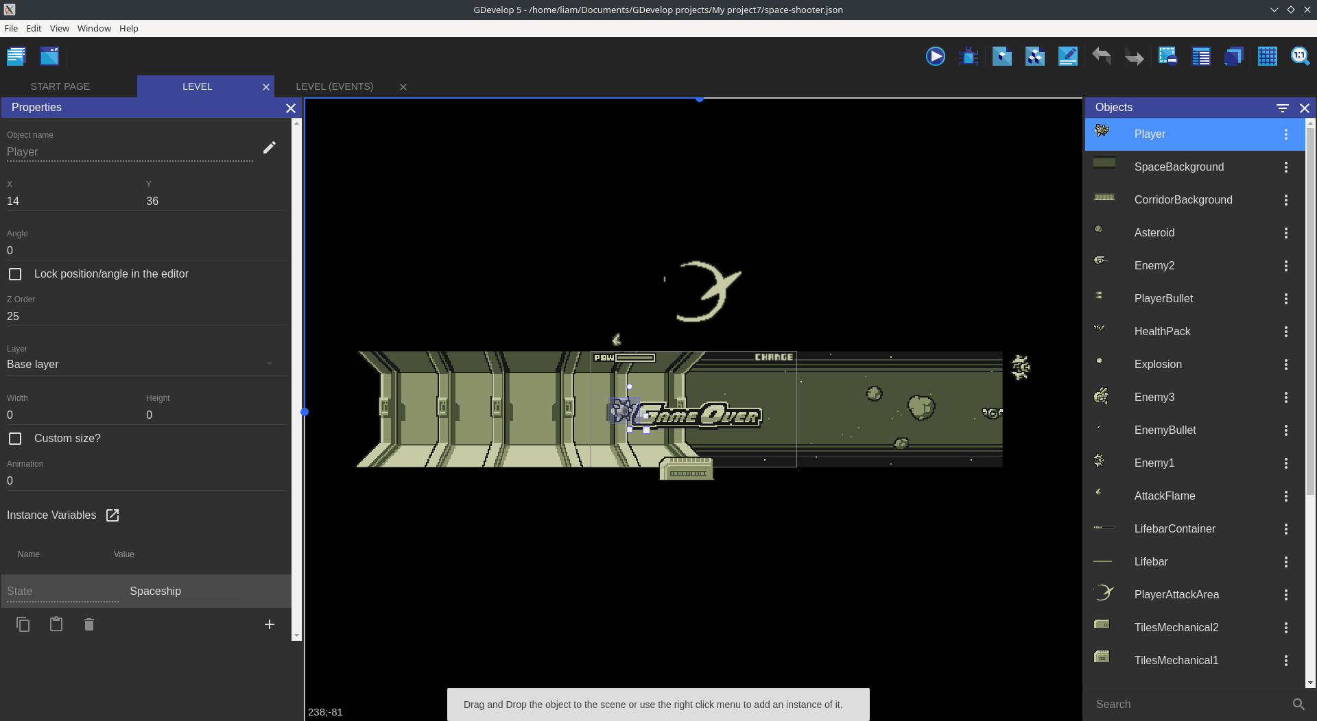The height and width of the screenshot is (721, 1317).
Task: Toggle Lock position/angle in the editor
Action: tap(15, 274)
